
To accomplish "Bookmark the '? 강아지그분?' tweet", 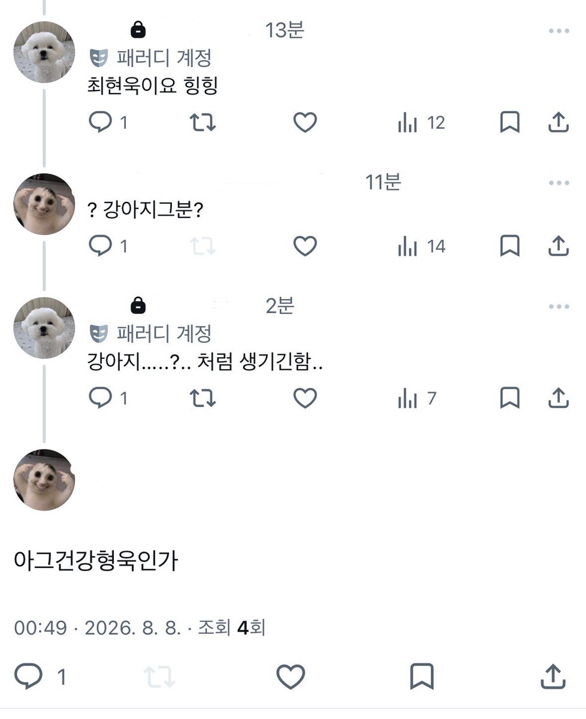I will (x=509, y=246).
